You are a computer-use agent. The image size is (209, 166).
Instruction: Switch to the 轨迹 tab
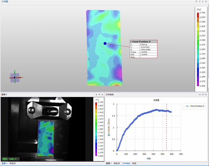tap(134, 163)
